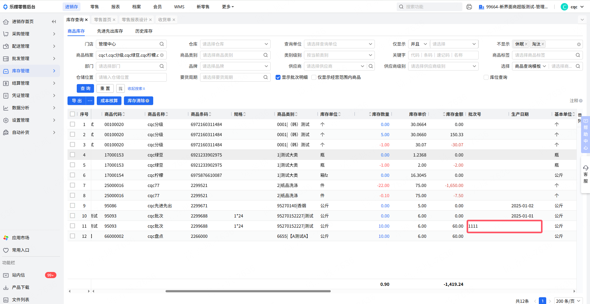Click 收起搜索 link
The height and width of the screenshot is (304, 590).
(x=136, y=88)
